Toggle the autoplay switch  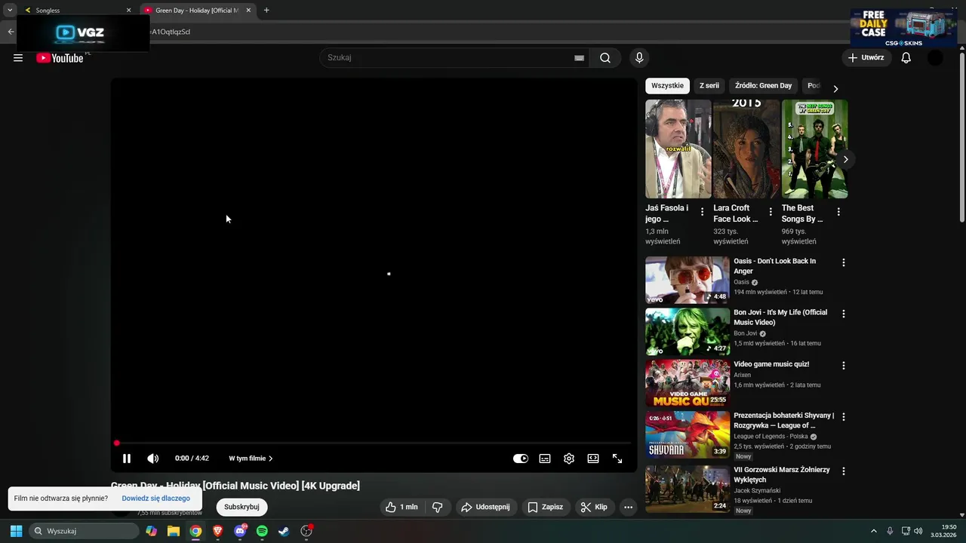tap(521, 459)
